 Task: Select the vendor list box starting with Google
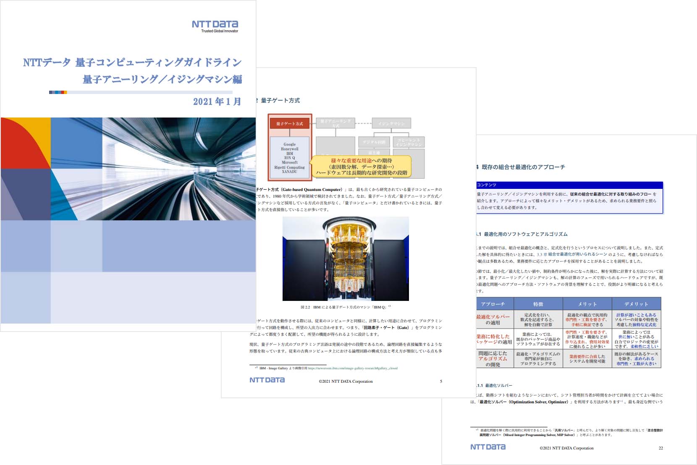click(290, 158)
